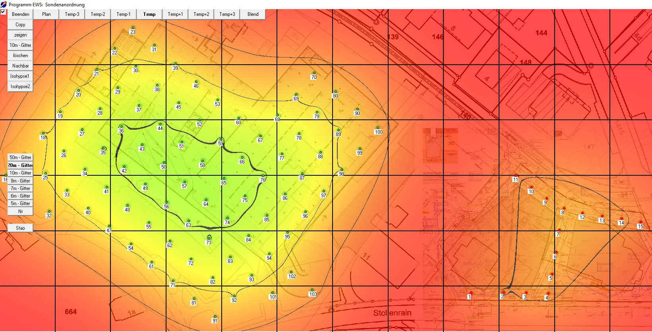Viewport: 652px width, 332px height.
Task: Select green probe marker number 23
Action: tap(133, 28)
